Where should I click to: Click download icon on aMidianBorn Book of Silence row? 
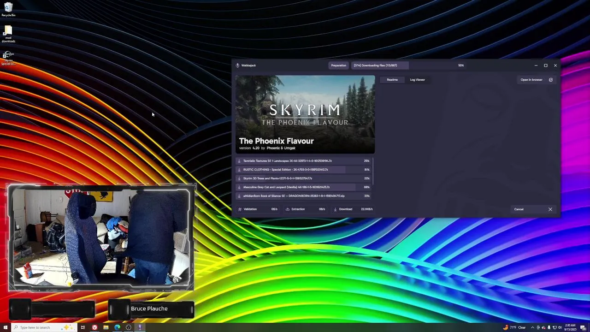point(239,196)
